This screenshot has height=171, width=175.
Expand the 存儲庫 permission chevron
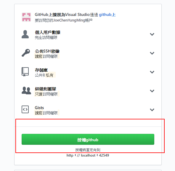(152, 72)
